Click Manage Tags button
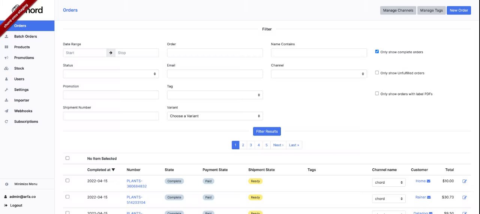The height and width of the screenshot is (214, 480). click(x=431, y=10)
